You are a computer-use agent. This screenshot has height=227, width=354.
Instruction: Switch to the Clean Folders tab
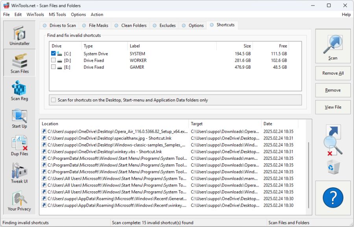tap(131, 25)
